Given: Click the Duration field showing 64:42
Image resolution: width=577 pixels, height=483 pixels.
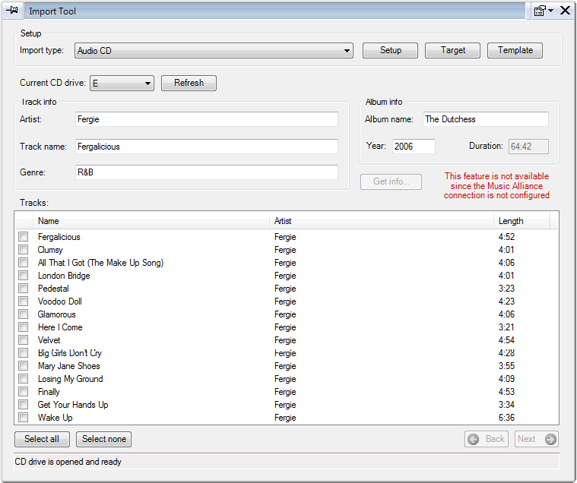Looking at the screenshot, I should [528, 147].
